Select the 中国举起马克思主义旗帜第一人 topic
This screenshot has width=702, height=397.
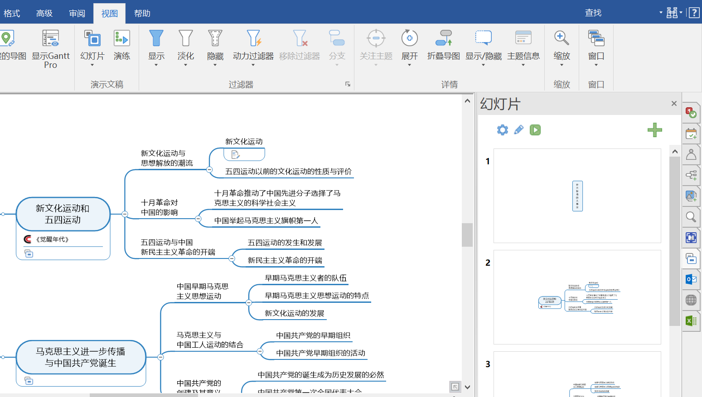point(266,220)
